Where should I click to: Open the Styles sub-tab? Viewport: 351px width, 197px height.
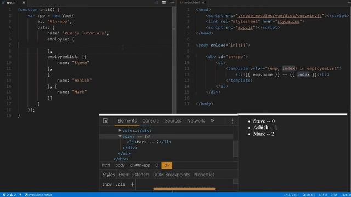(109, 175)
